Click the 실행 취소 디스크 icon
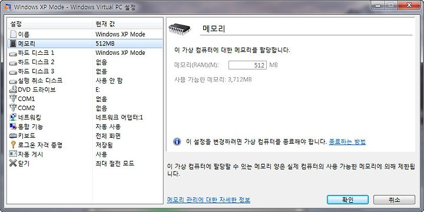Image resolution: width=424 pixels, height=212 pixels. pyautogui.click(x=13, y=81)
